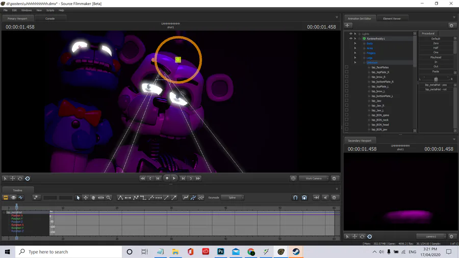Select the bip_metalHat - pos control
This screenshot has height=258, width=459.
(x=436, y=85)
